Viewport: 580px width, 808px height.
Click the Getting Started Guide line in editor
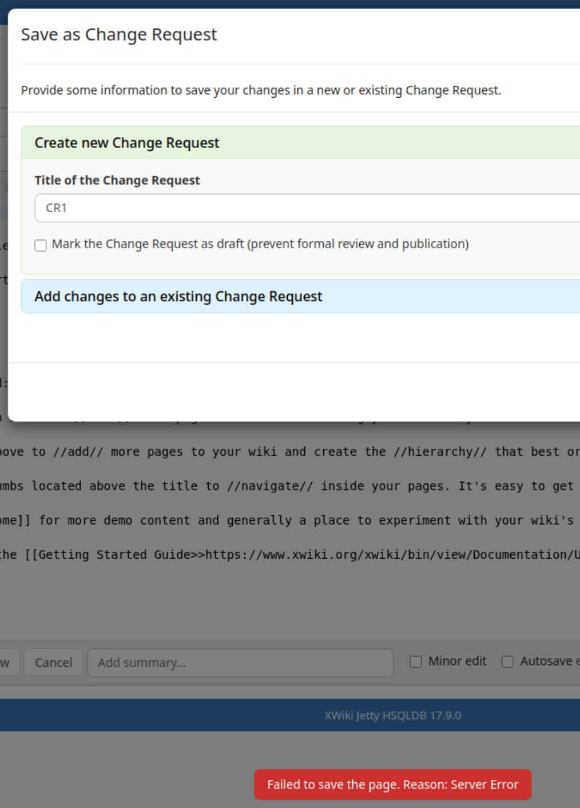click(286, 555)
